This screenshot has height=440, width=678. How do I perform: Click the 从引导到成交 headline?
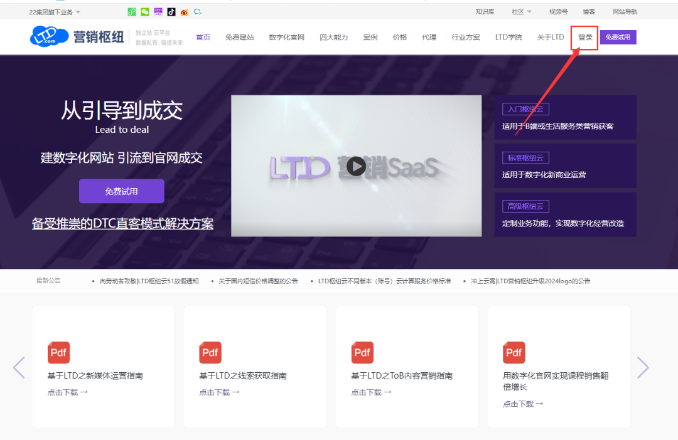[122, 110]
